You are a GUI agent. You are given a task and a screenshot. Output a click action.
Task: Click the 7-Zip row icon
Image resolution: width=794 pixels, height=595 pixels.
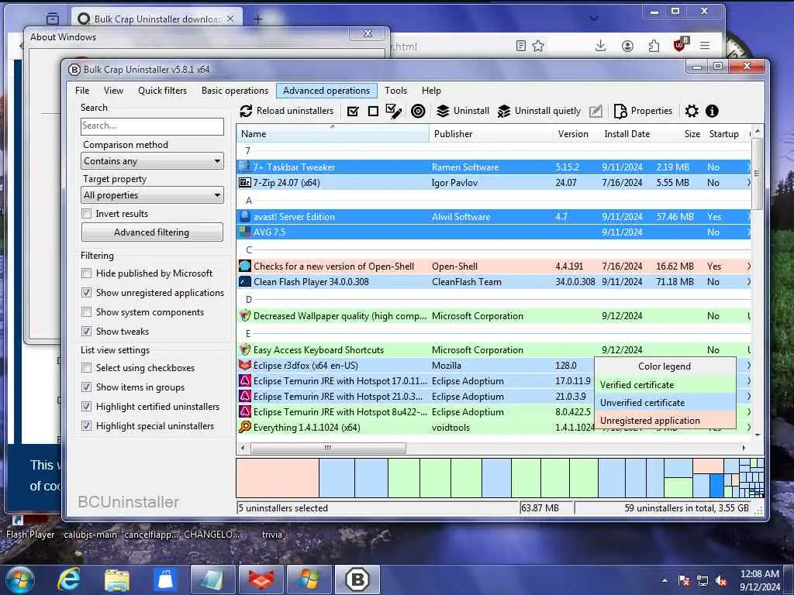tap(244, 182)
